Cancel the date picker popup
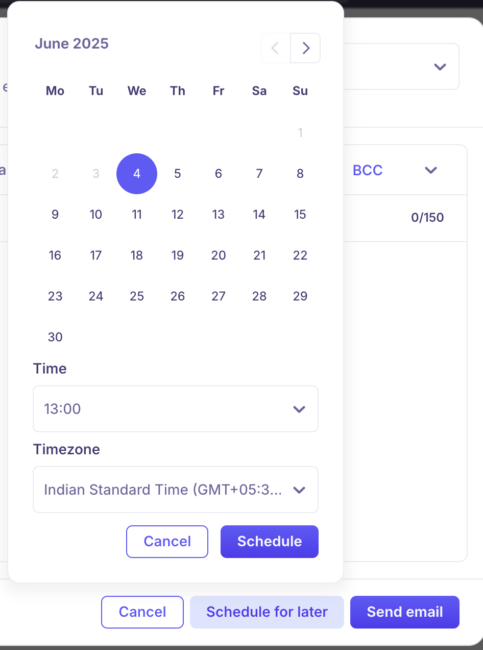This screenshot has height=650, width=483. tap(167, 542)
